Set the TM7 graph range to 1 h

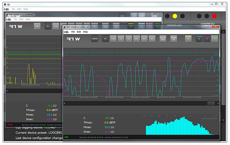point(121,38)
